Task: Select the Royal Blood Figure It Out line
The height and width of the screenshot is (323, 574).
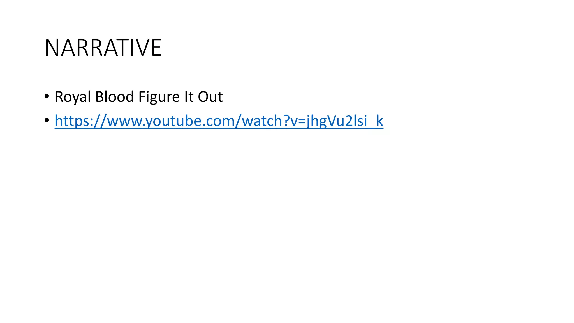Action: [x=139, y=97]
